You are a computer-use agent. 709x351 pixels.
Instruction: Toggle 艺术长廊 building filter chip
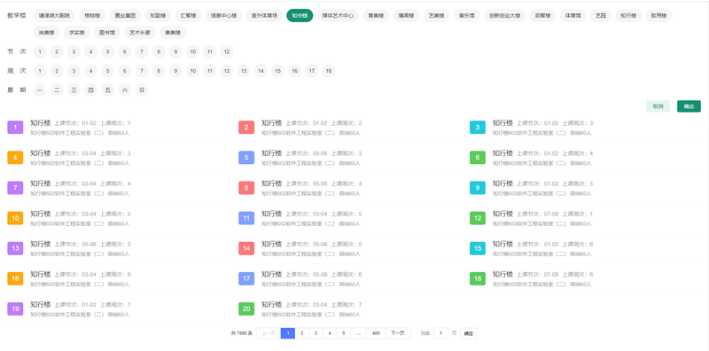point(140,33)
